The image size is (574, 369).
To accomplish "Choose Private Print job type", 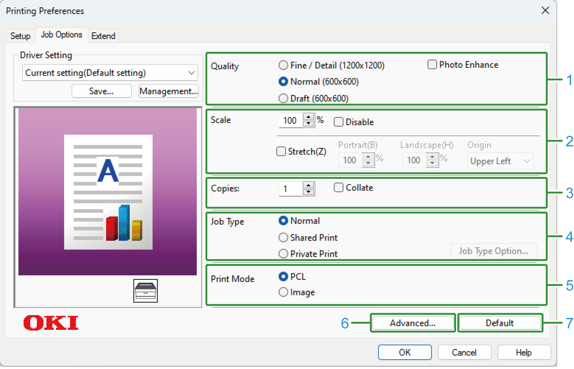I will point(283,254).
